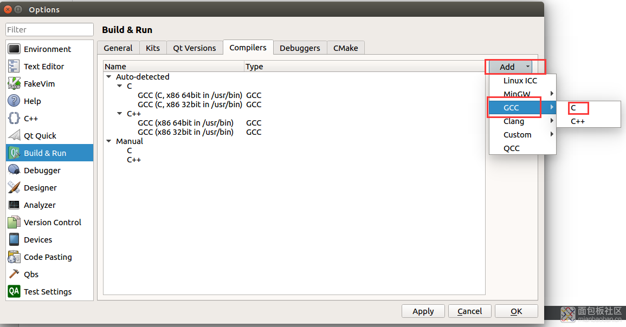Switch to the CMake tab
Screen dimensions: 626x327
pos(346,48)
